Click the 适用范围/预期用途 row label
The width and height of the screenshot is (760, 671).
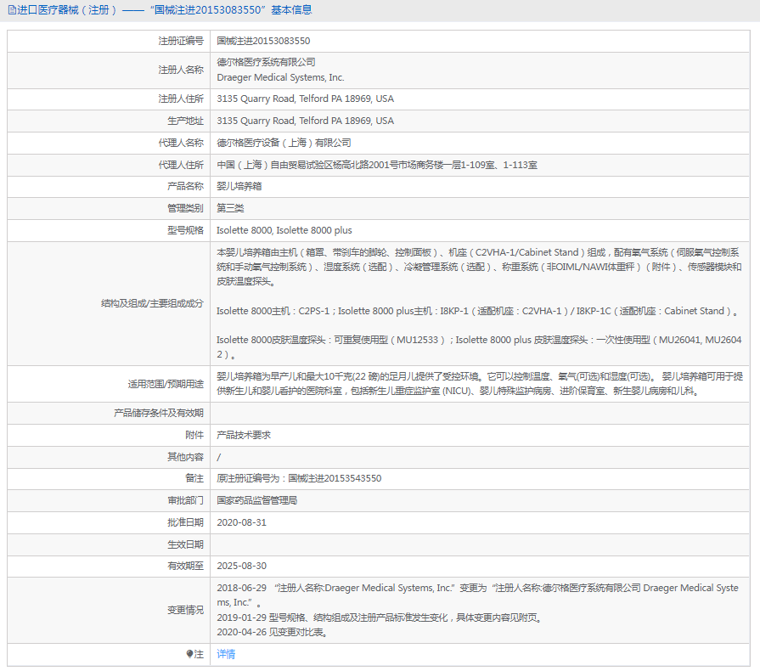[x=166, y=384]
